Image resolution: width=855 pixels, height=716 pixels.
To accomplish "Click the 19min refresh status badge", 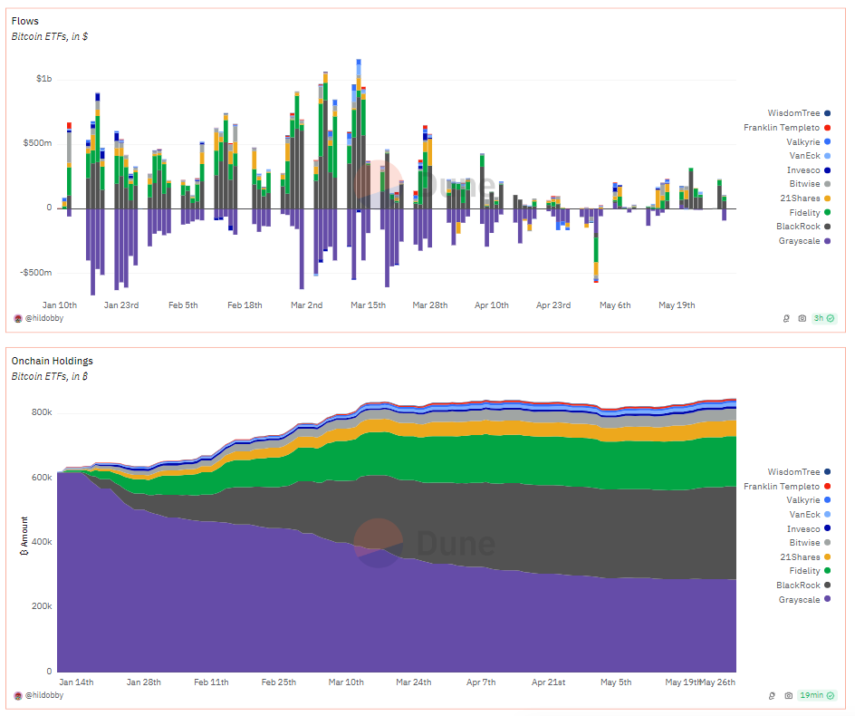I will coord(817,695).
